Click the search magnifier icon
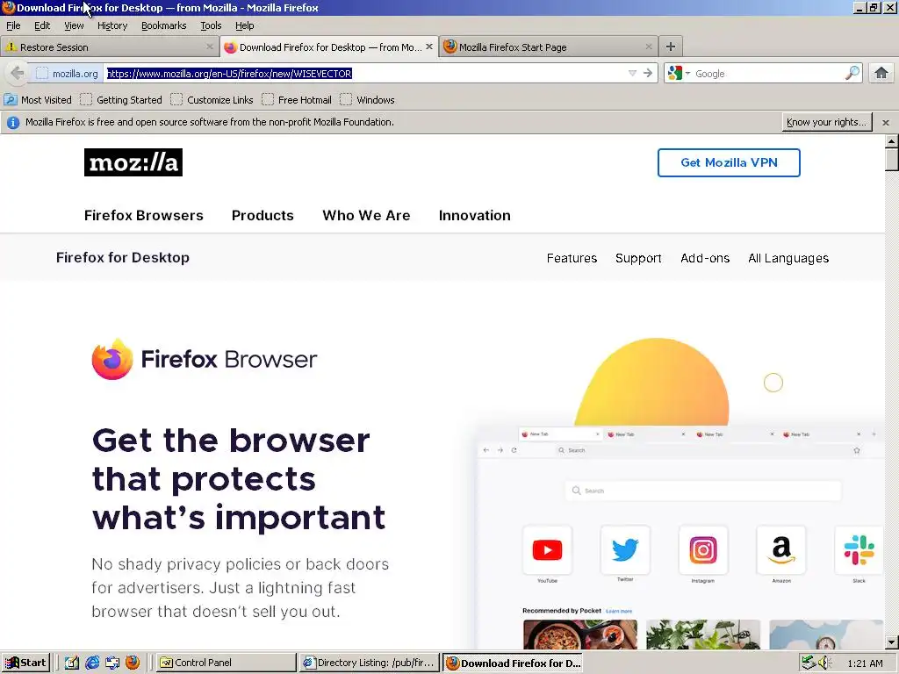 852,73
